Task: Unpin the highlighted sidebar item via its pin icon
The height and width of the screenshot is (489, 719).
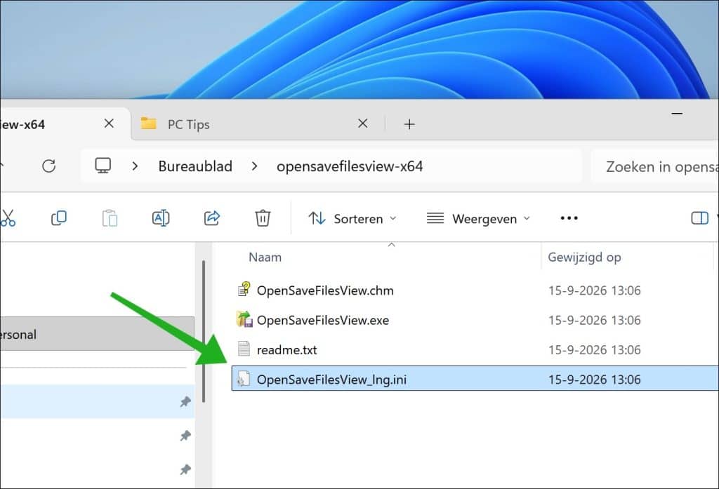Action: (185, 402)
